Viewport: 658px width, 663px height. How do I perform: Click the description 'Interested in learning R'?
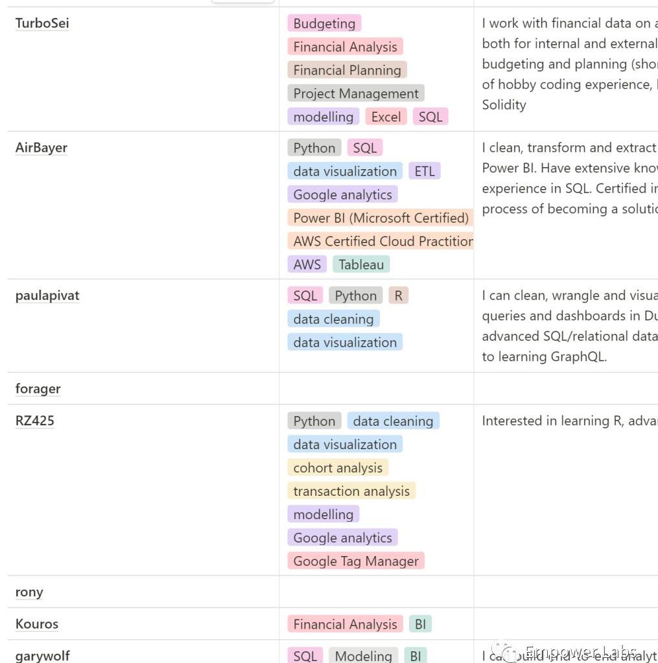570,421
